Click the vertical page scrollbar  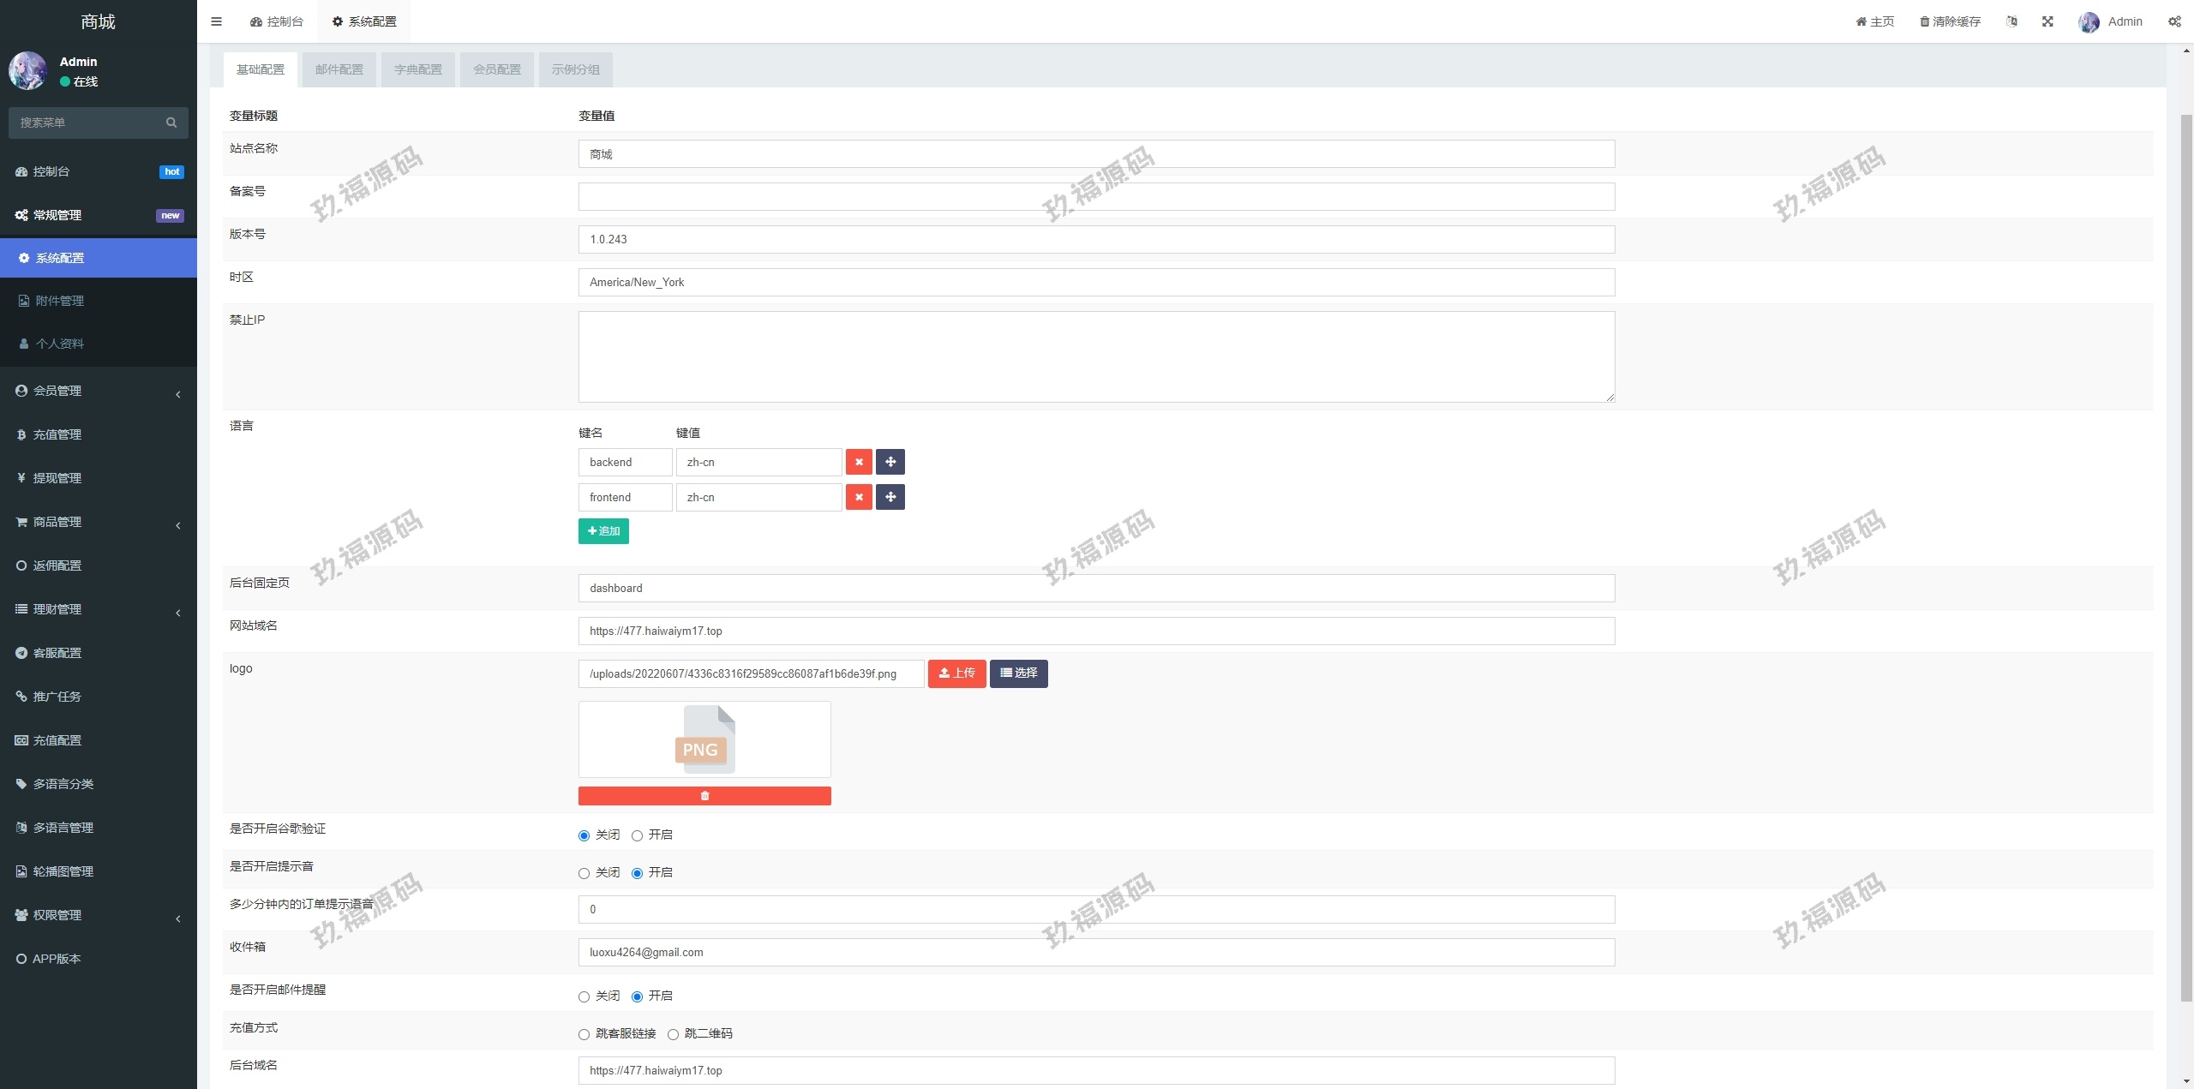click(2185, 557)
